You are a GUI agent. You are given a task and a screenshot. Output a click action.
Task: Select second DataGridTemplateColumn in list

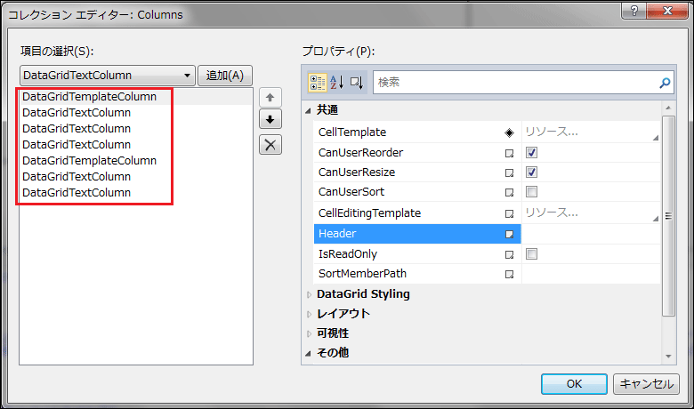[x=89, y=161]
